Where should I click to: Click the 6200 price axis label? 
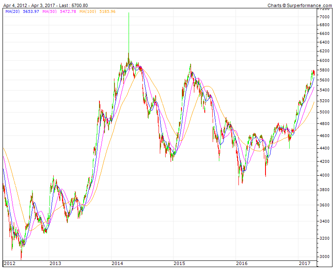click(325, 51)
